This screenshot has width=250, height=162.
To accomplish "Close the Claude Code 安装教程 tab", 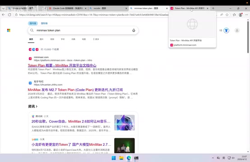I will click(x=86, y=9).
